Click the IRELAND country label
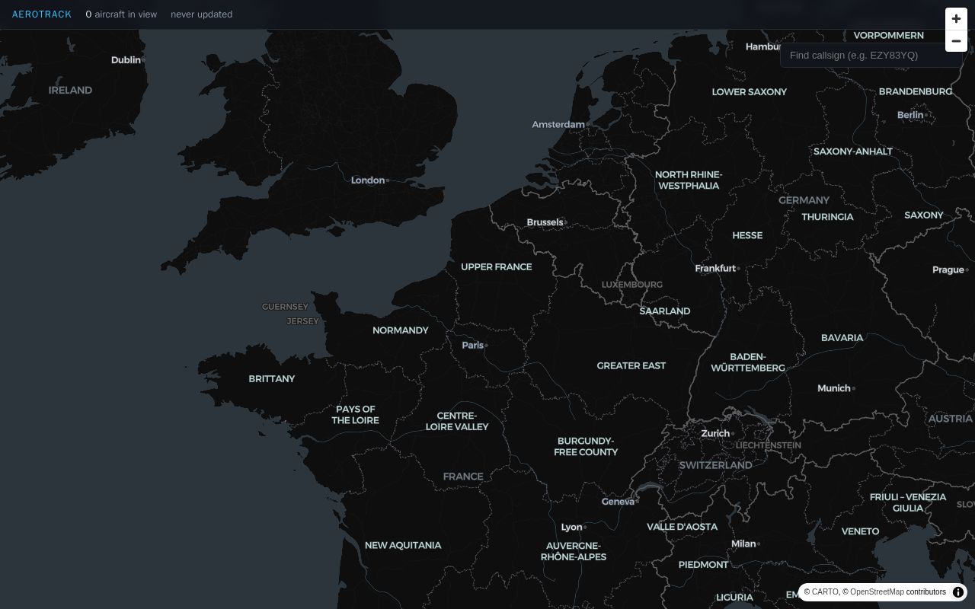 coord(70,90)
